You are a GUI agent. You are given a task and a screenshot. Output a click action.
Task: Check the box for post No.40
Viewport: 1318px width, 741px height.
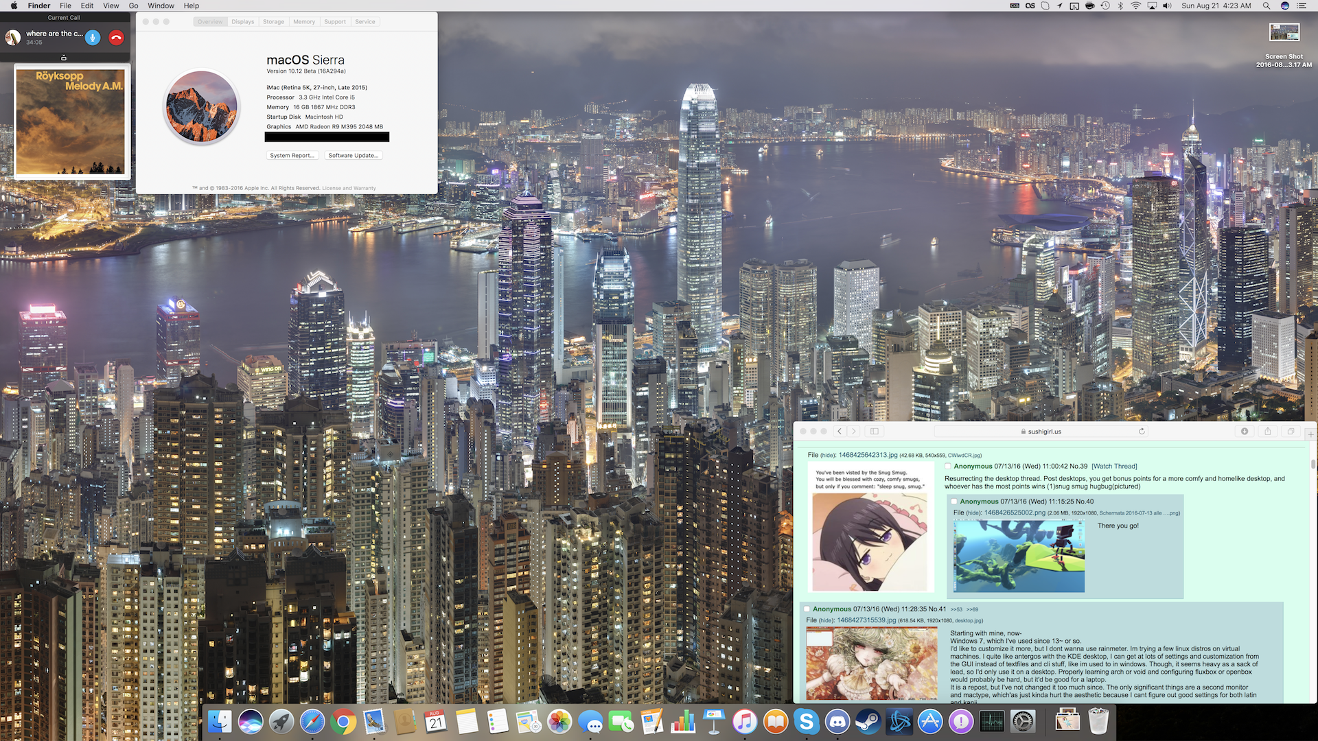click(x=954, y=502)
